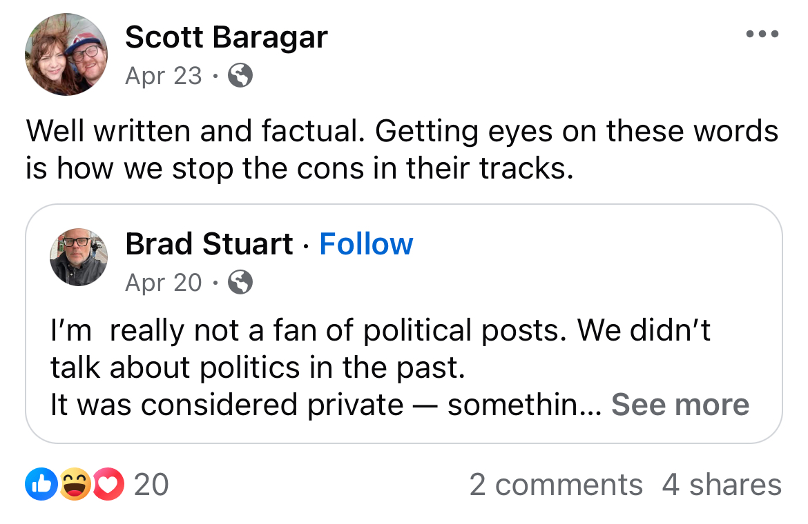The image size is (808, 524).
Task: Click the Apr 20 shared post timestamp
Action: pos(164,282)
